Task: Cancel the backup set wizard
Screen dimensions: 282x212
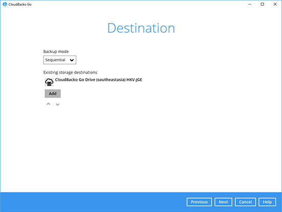Action: pyautogui.click(x=245, y=202)
